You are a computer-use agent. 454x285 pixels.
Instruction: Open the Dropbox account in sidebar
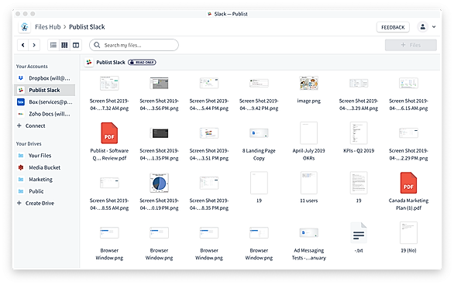pos(45,78)
